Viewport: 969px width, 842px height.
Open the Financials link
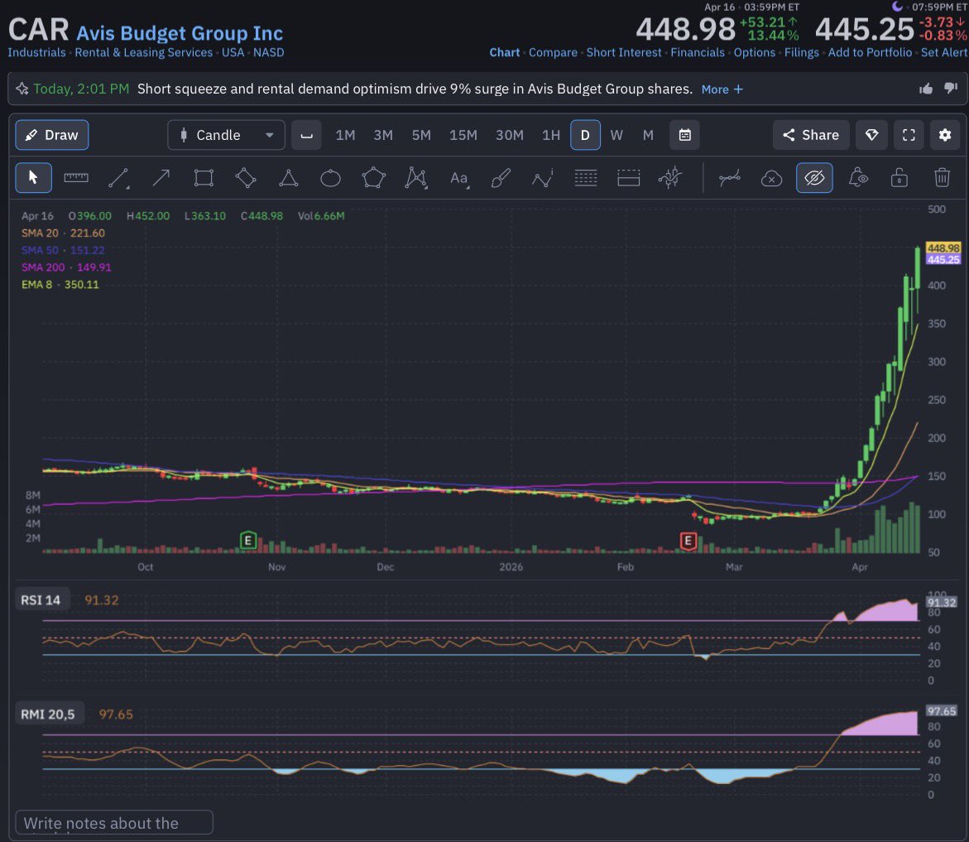point(698,52)
